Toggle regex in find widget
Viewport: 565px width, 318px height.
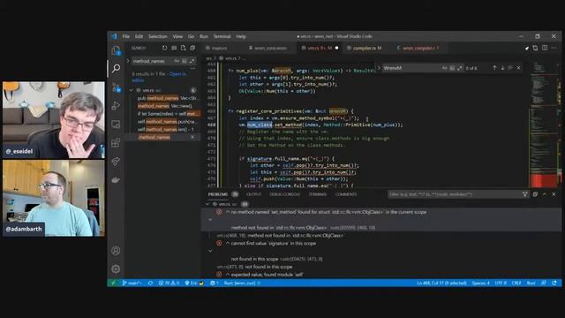[x=459, y=68]
